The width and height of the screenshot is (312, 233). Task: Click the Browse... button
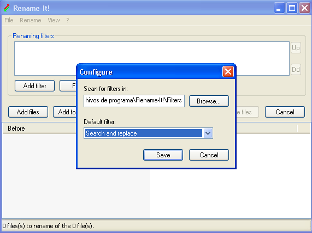[x=209, y=101]
